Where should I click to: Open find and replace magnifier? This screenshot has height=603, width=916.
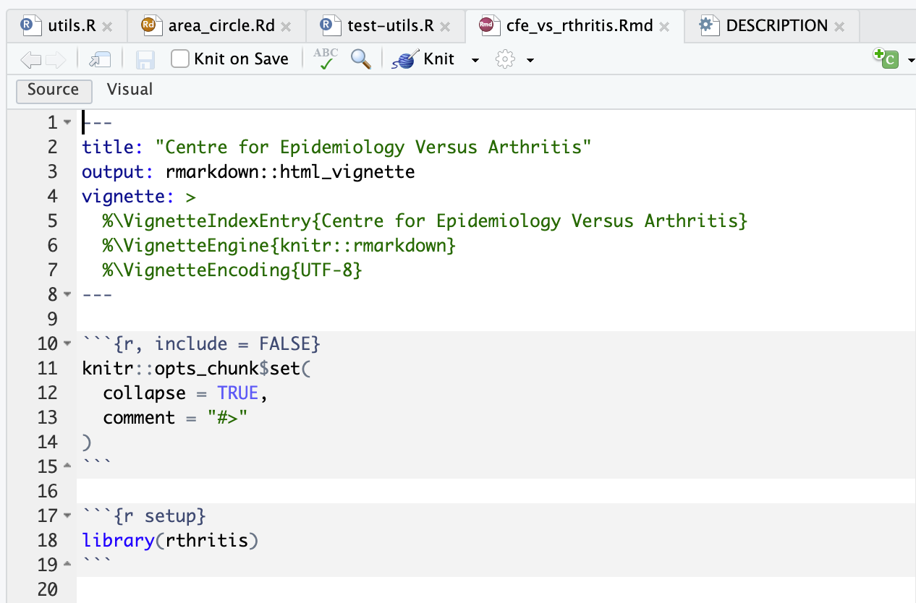(360, 59)
